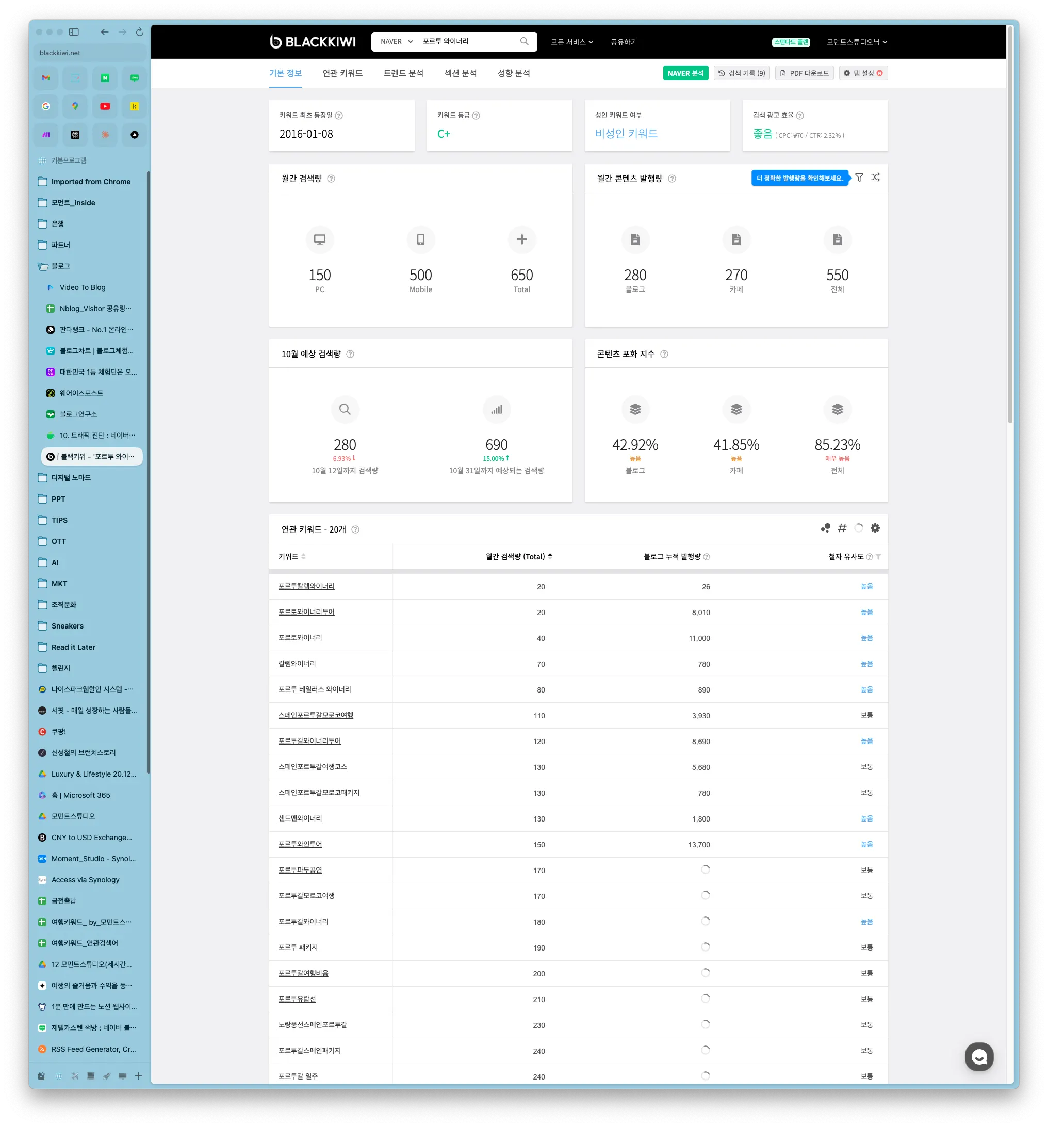
Task: Click the shuffle icon in 월간 콘텐츠 발행량
Action: point(875,178)
